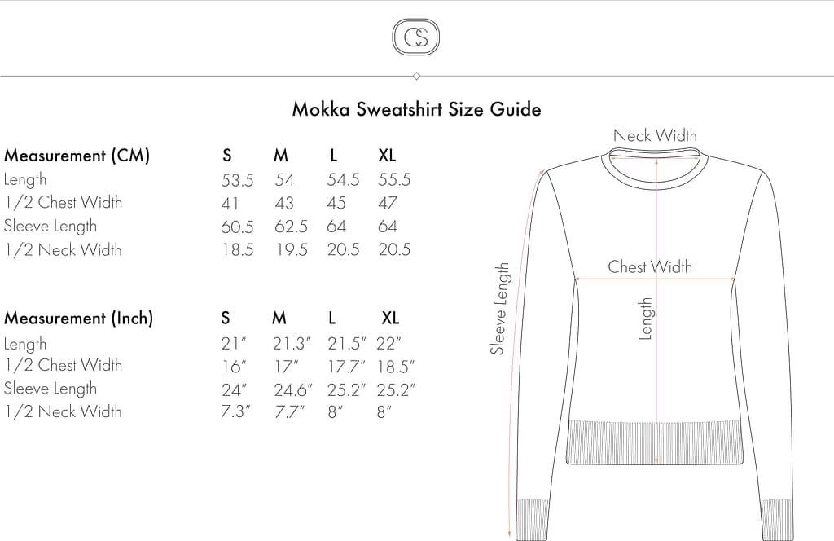Click the Mokka Sweatshirt Size Guide title

tap(416, 109)
